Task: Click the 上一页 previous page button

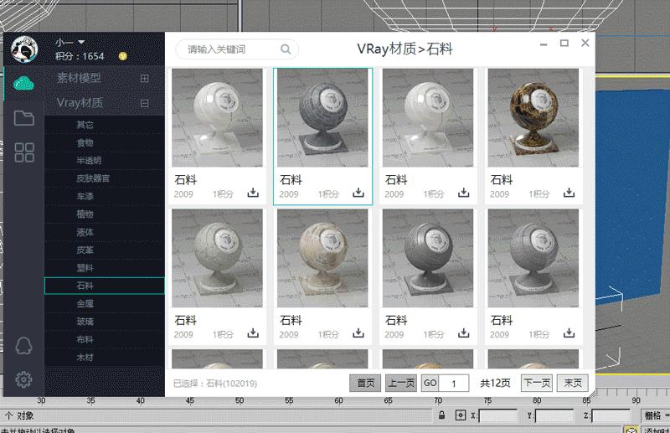Action: tap(401, 383)
